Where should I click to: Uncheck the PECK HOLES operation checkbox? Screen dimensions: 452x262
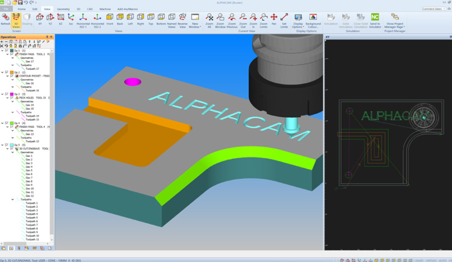(11, 98)
